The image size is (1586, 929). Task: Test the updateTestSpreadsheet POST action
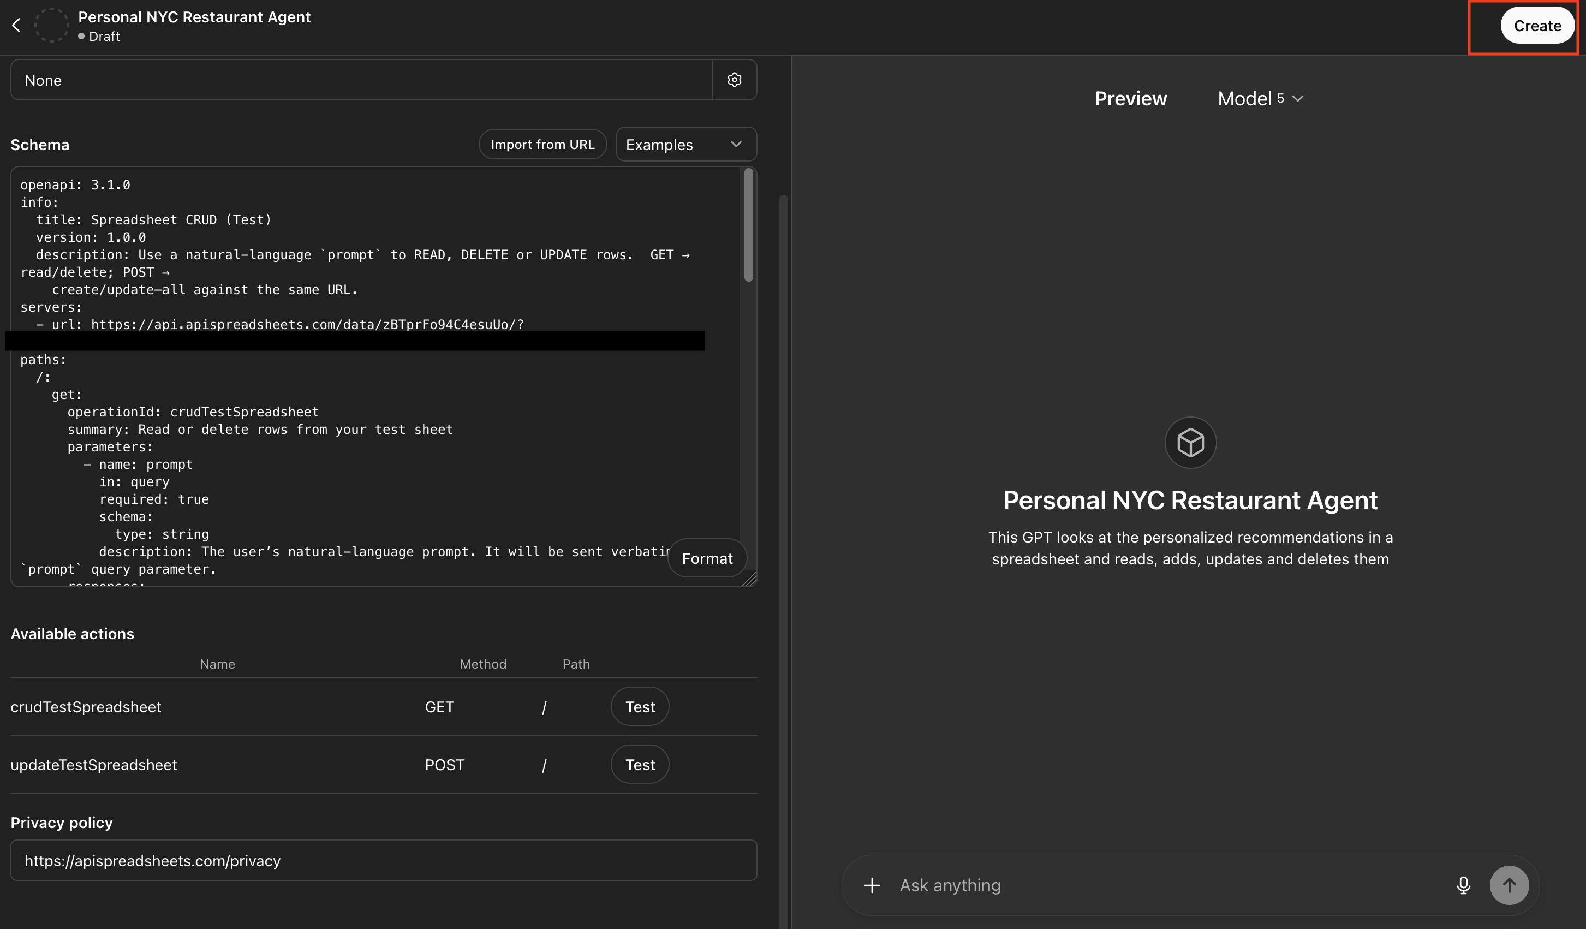(640, 764)
